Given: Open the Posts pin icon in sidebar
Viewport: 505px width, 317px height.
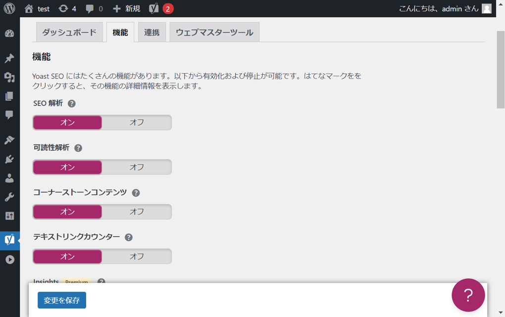Looking at the screenshot, I should click(9, 58).
